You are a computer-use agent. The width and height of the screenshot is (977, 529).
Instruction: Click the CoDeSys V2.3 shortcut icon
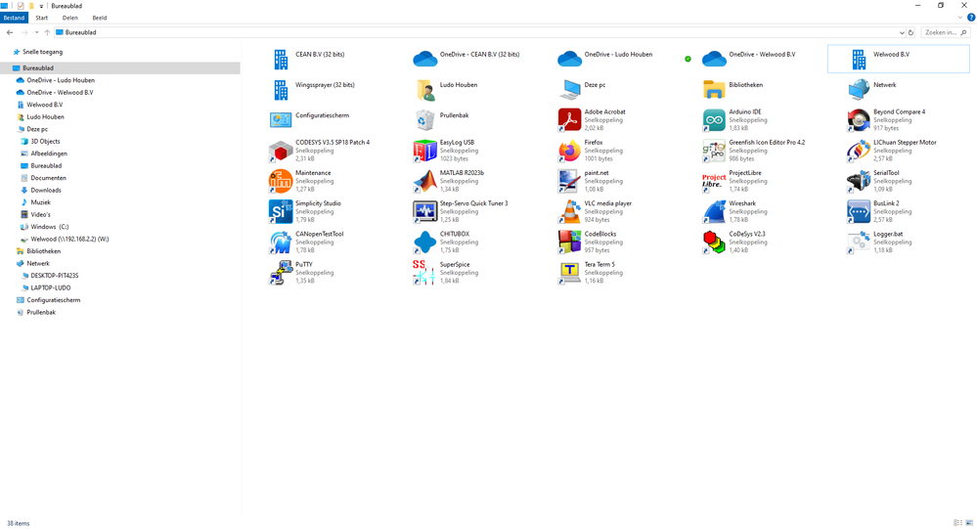coord(714,242)
